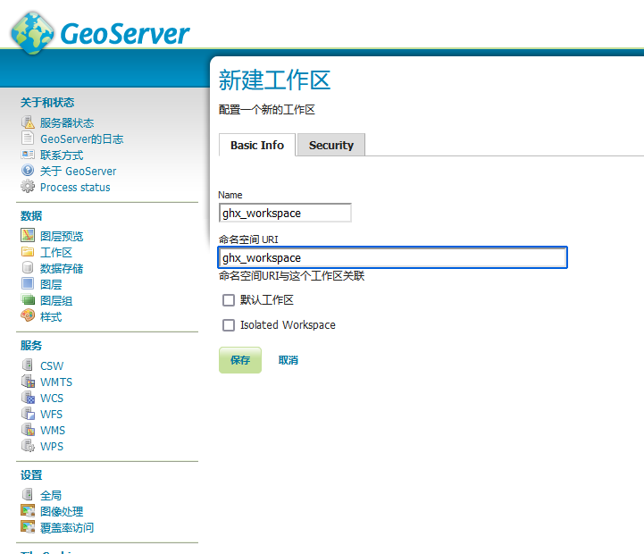Click the image processing picture icon
The image size is (644, 554).
coord(28,511)
